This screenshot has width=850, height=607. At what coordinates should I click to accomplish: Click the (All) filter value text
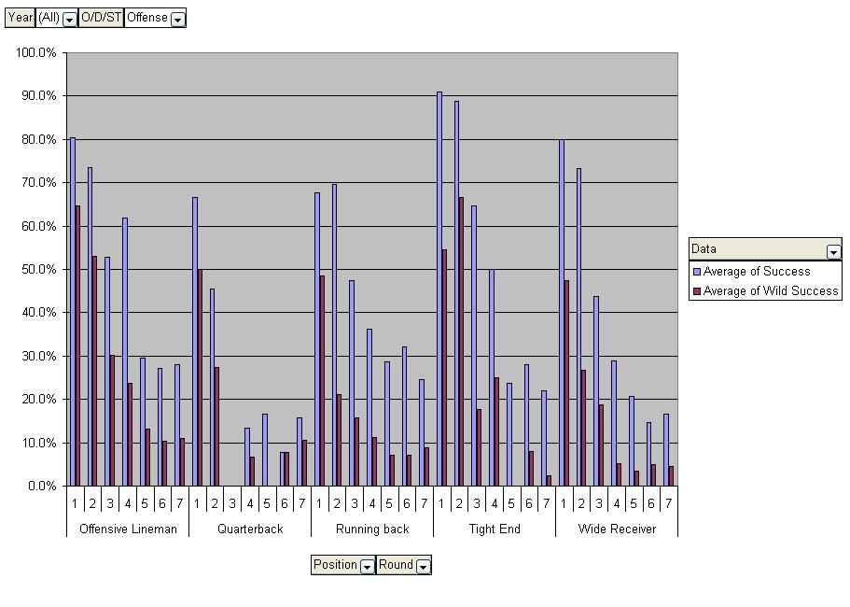tap(49, 18)
